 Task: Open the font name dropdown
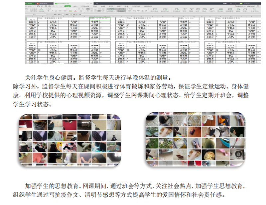point(65,9)
